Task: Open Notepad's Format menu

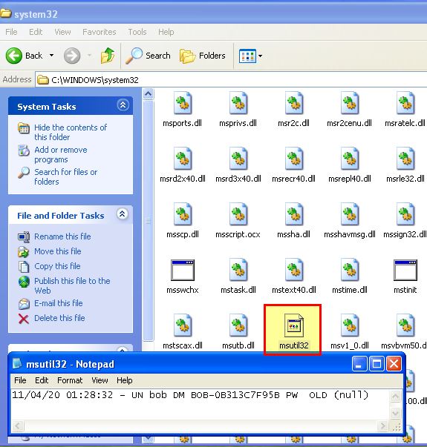Action: (x=70, y=380)
